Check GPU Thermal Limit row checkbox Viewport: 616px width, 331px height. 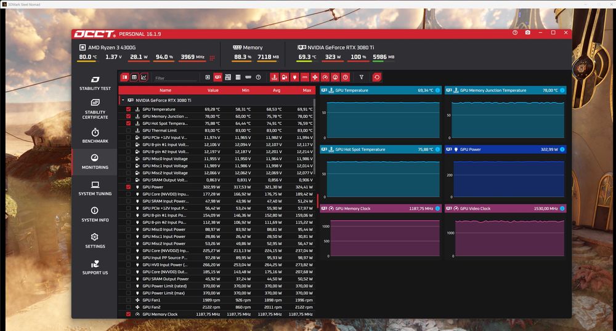click(129, 130)
